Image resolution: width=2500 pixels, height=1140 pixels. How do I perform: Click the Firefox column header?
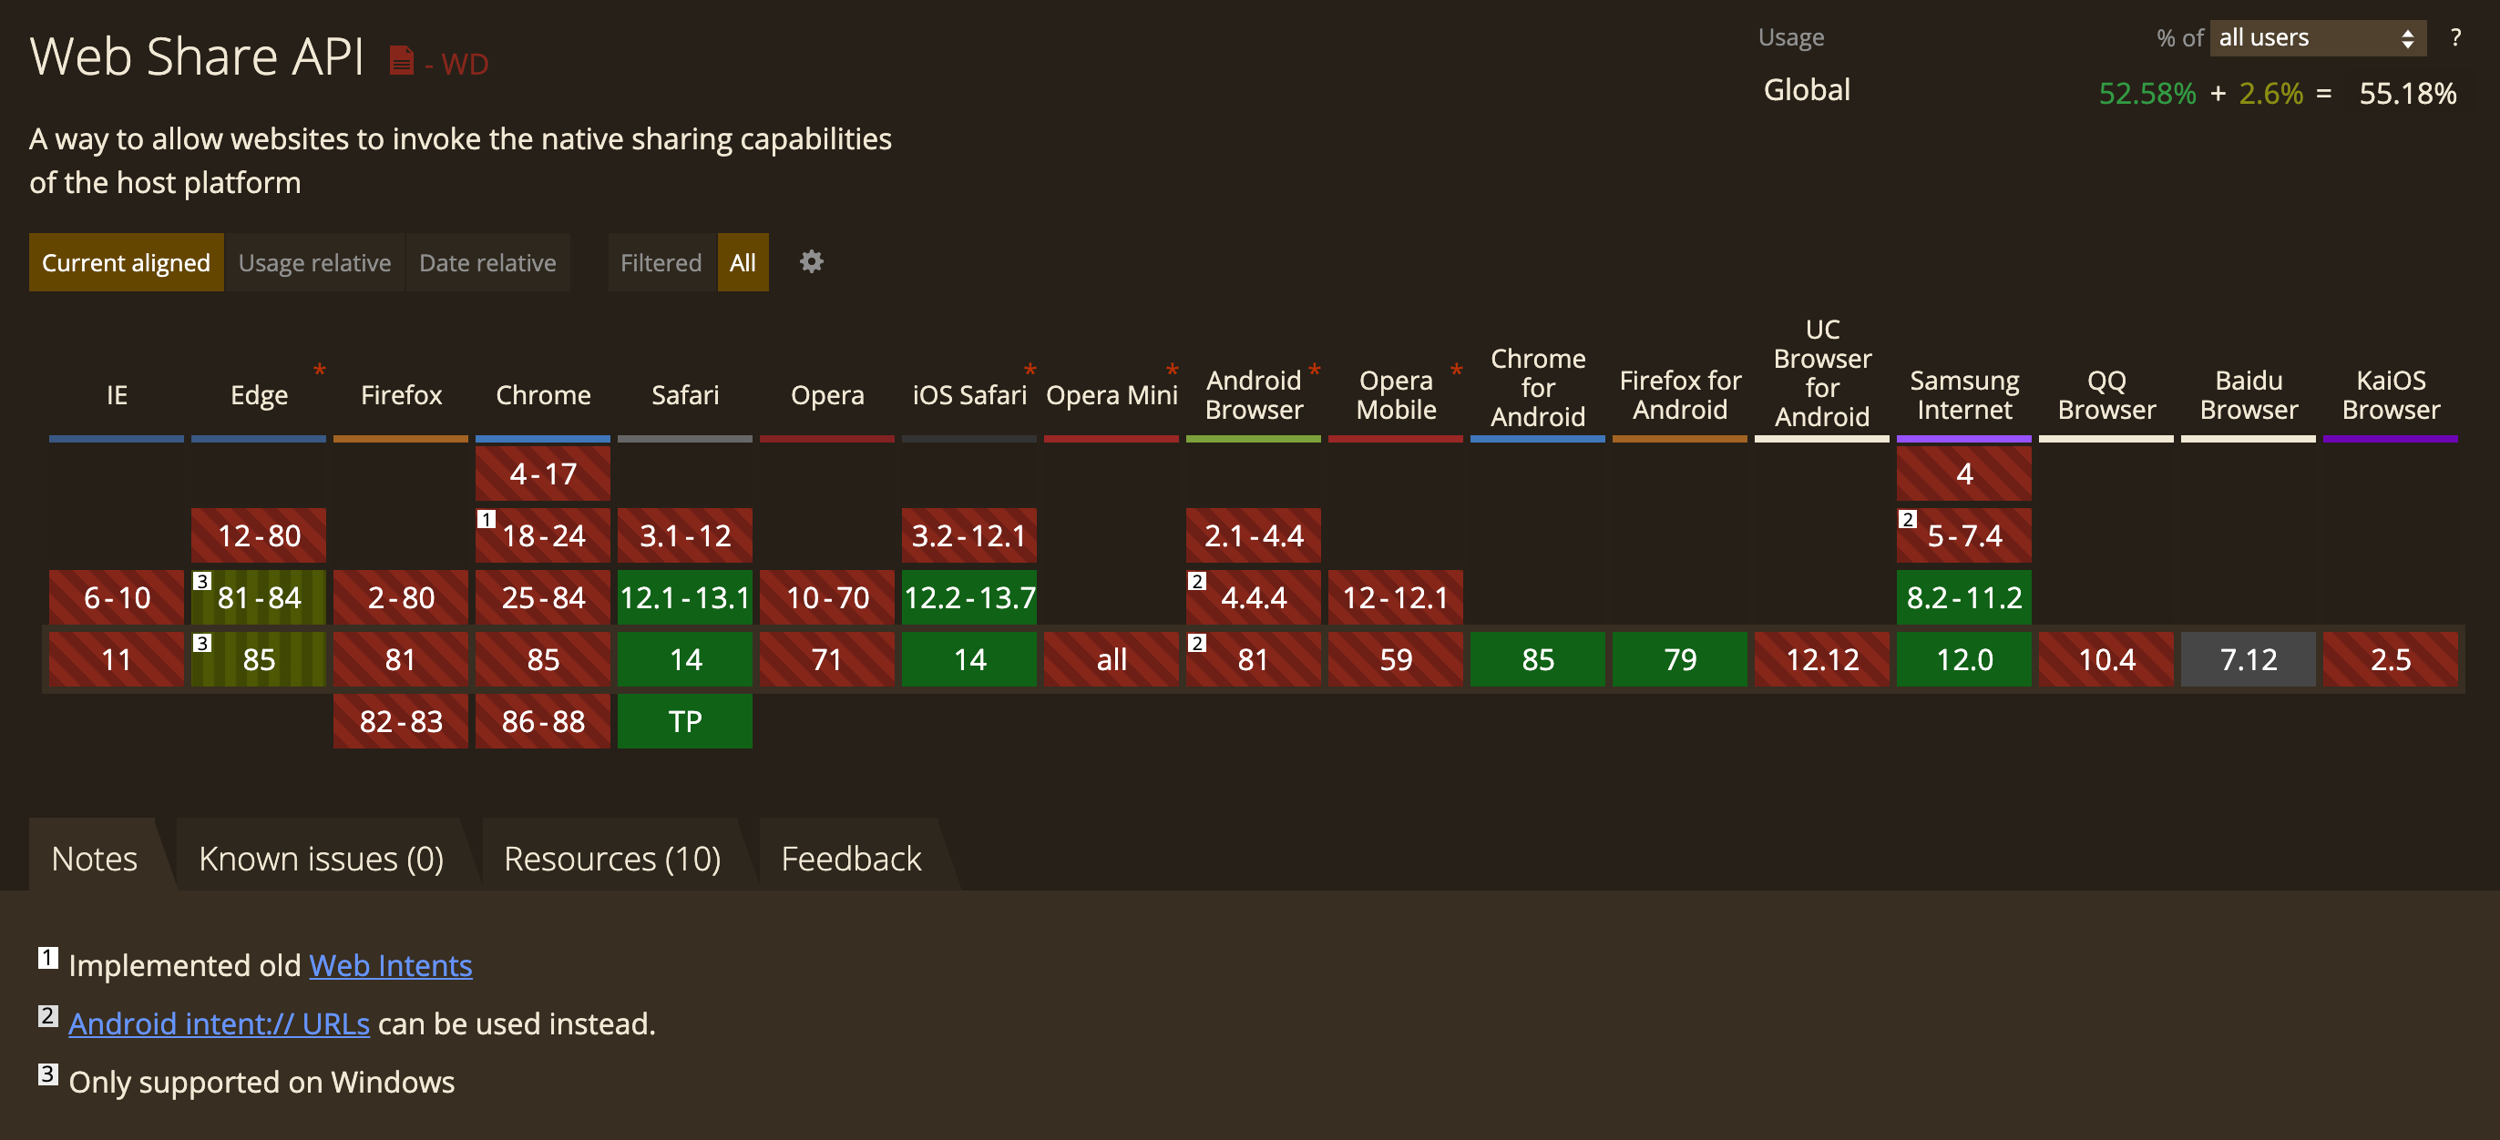pos(401,395)
